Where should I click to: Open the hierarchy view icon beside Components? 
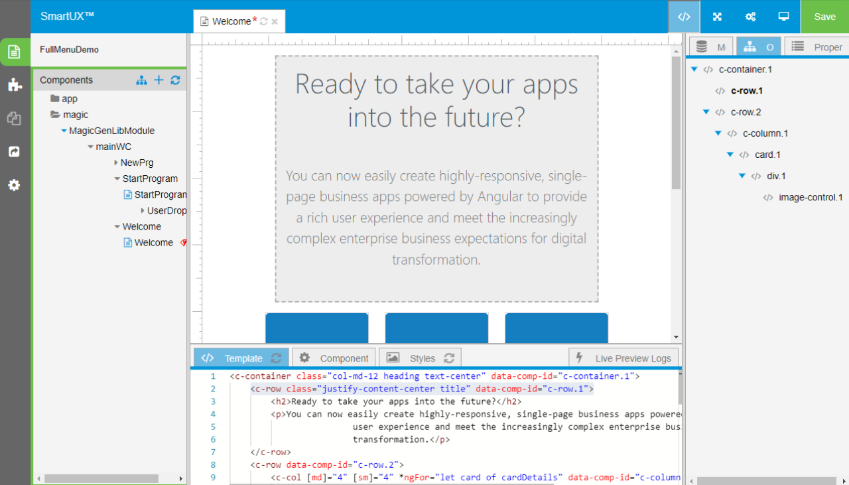(141, 80)
